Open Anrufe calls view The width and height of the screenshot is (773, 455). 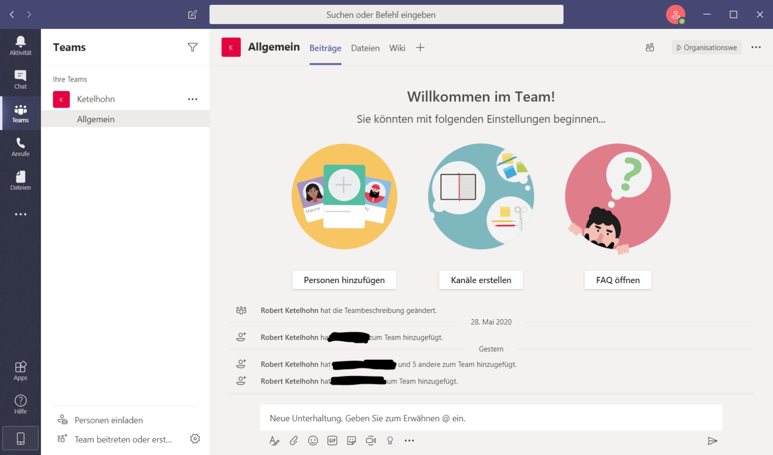(20, 147)
